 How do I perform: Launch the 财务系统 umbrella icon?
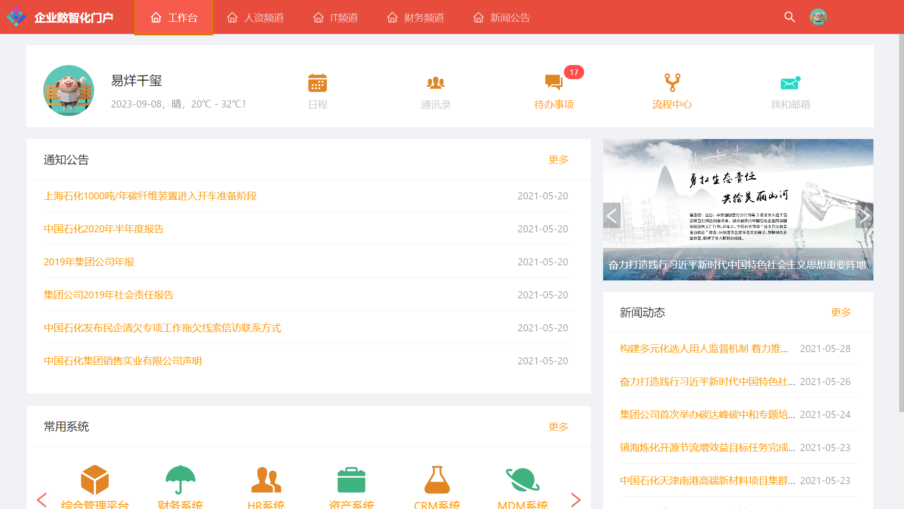pyautogui.click(x=180, y=480)
